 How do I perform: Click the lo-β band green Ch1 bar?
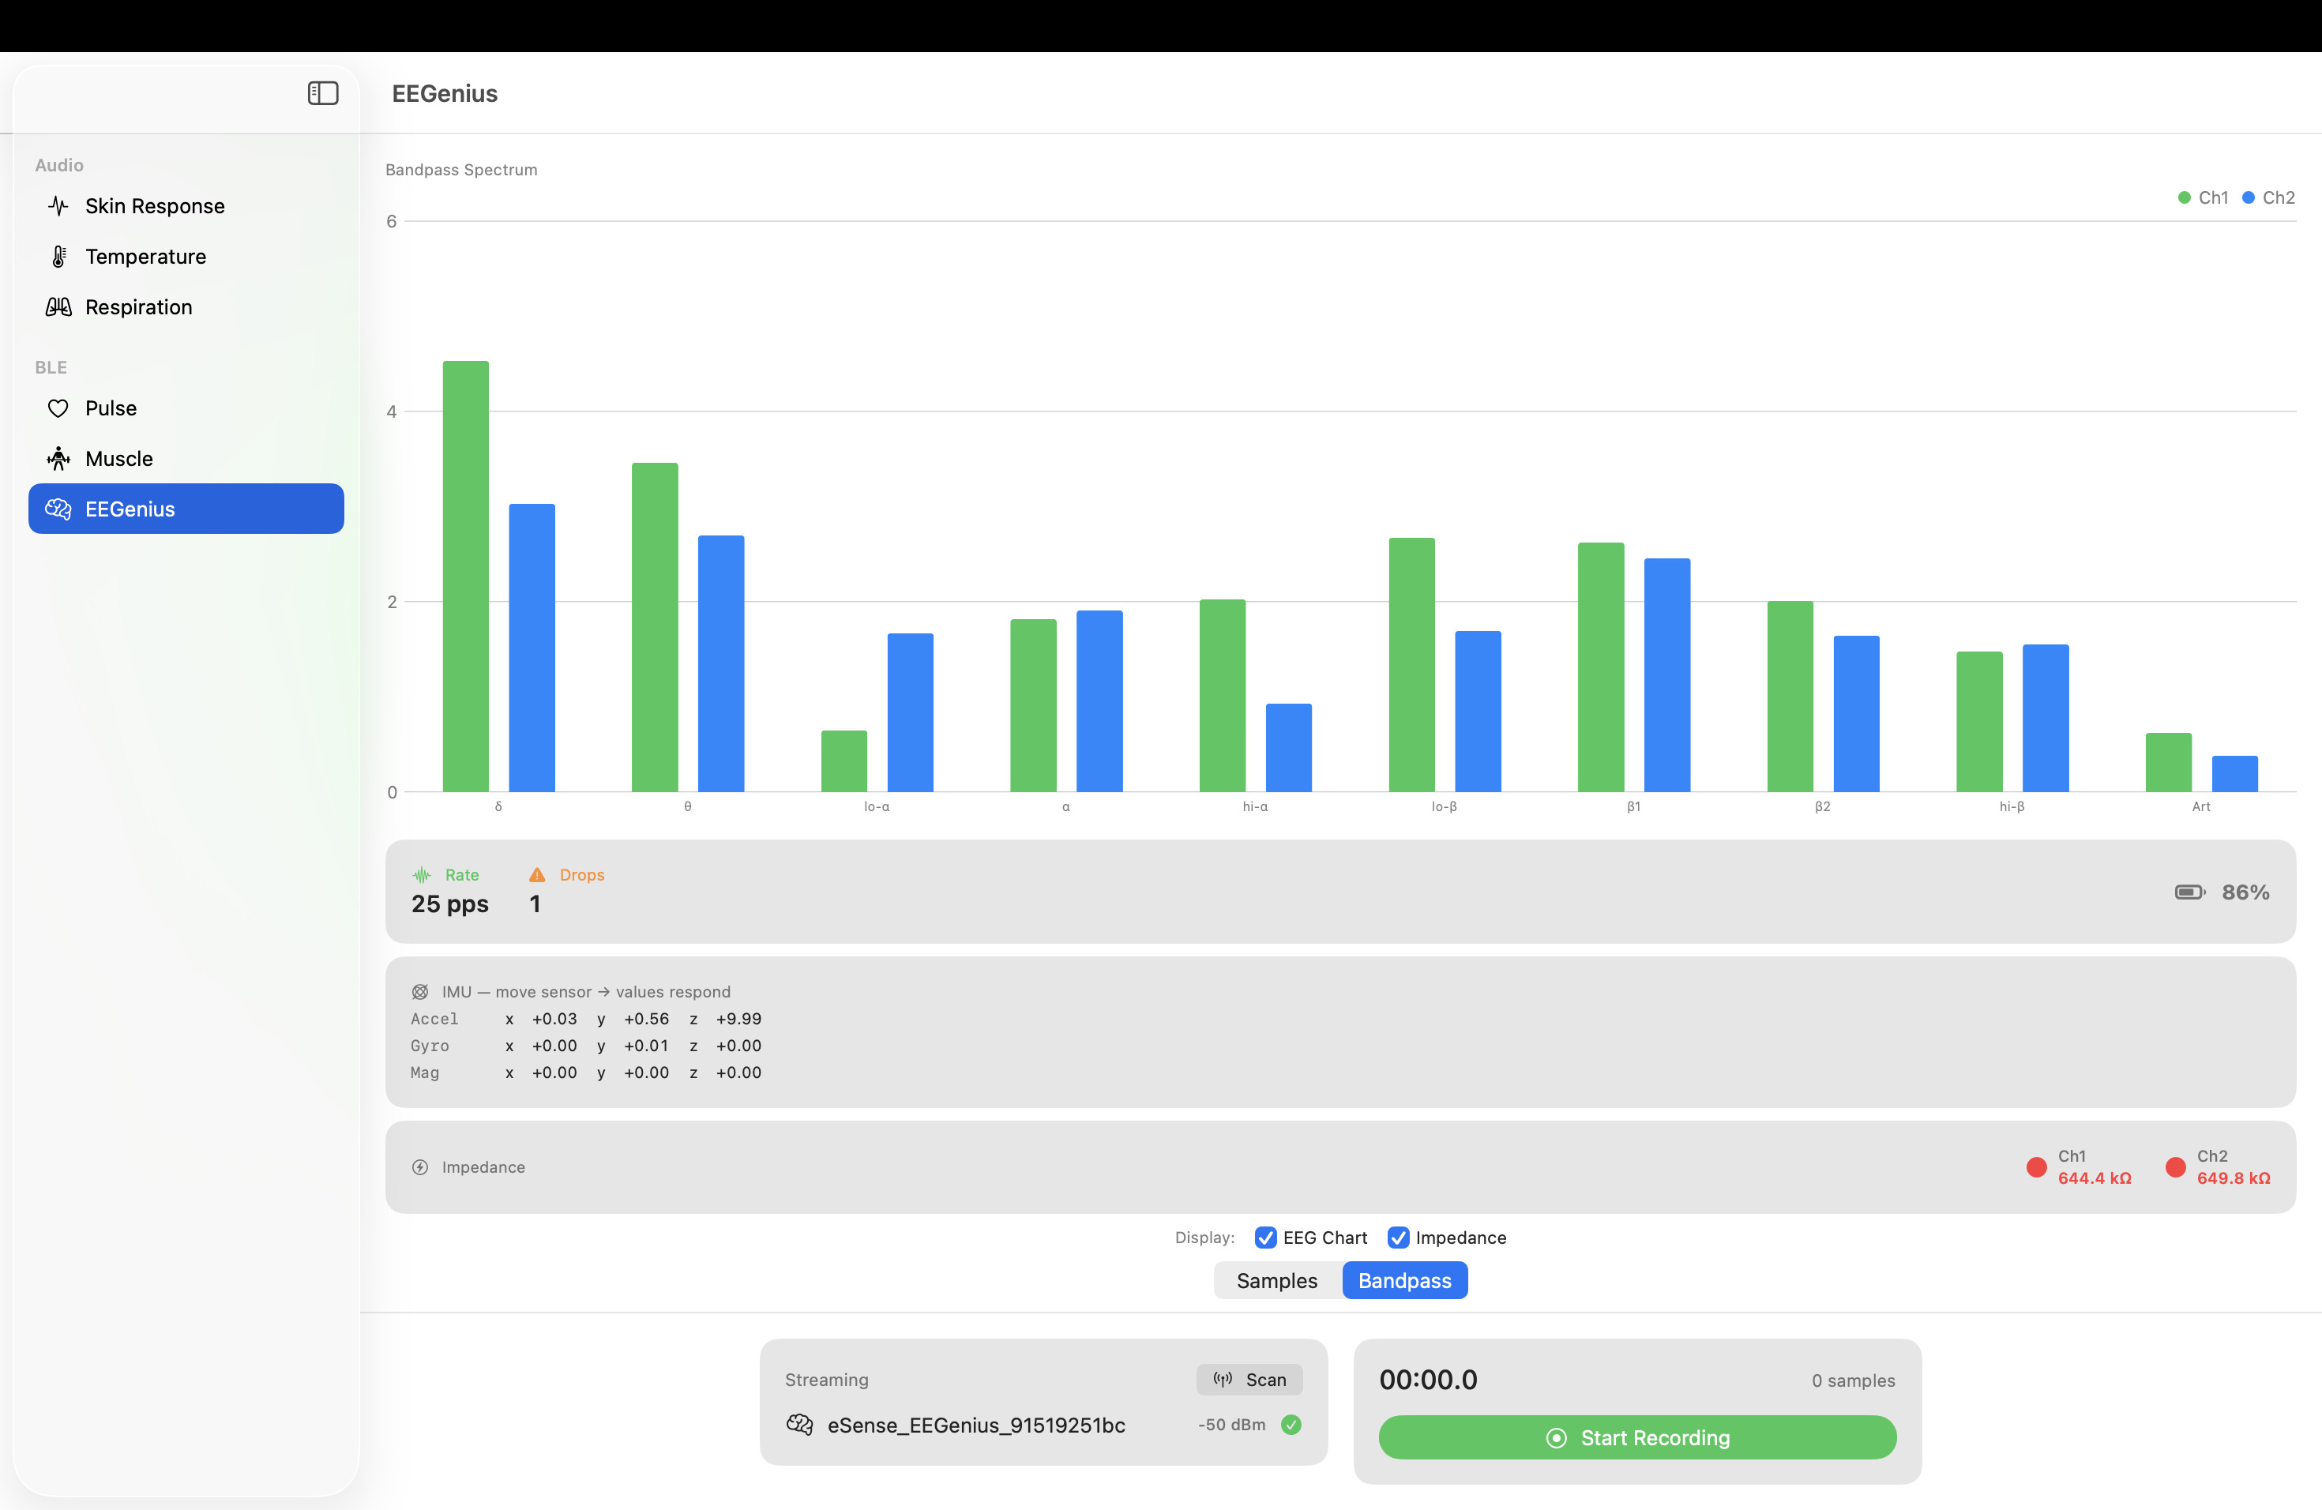1411,664
